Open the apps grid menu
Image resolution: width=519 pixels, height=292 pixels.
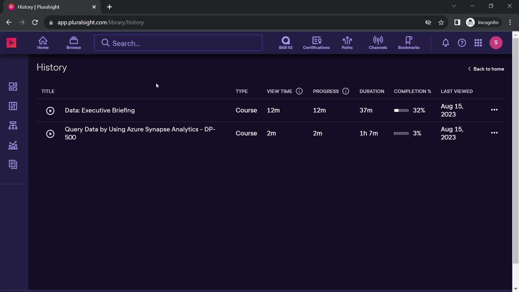478,43
